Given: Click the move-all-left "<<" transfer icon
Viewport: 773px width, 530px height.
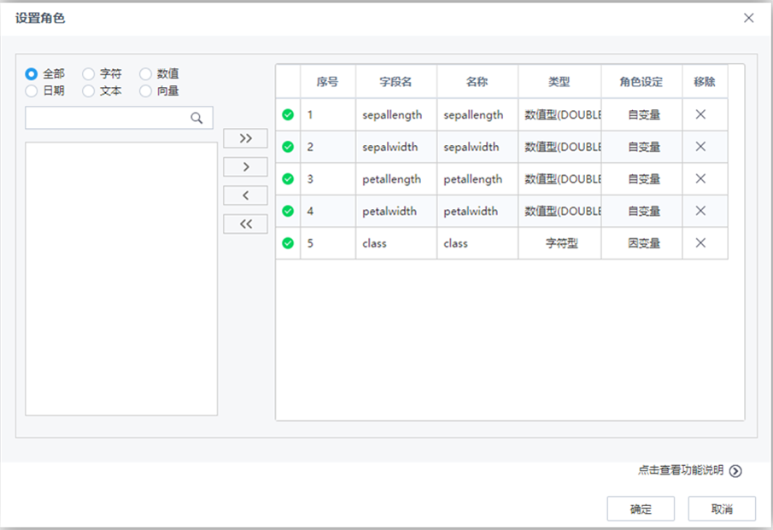Looking at the screenshot, I should [245, 224].
